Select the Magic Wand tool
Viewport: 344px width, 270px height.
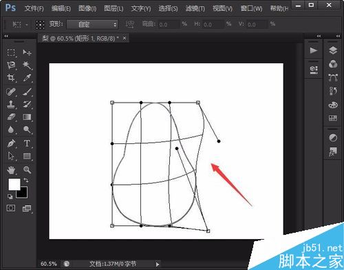27,65
